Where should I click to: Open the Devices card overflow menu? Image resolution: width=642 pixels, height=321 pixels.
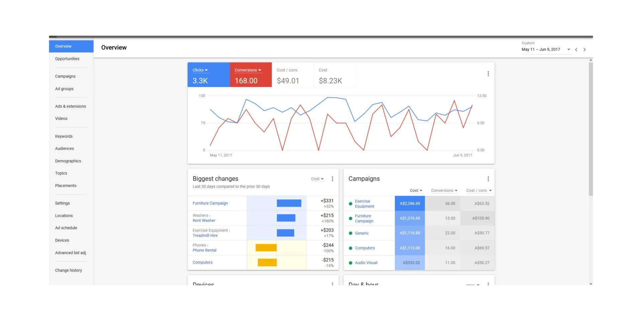point(332,285)
